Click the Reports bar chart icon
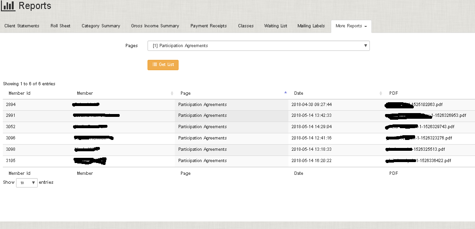475x229 pixels. click(8, 6)
